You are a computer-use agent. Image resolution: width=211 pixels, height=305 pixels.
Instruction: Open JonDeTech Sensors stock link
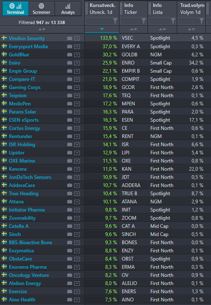pyautogui.click(x=30, y=177)
